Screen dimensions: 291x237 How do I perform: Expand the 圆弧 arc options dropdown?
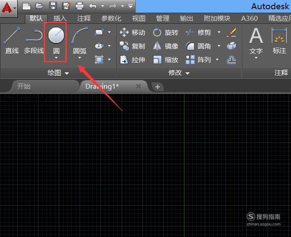point(80,58)
